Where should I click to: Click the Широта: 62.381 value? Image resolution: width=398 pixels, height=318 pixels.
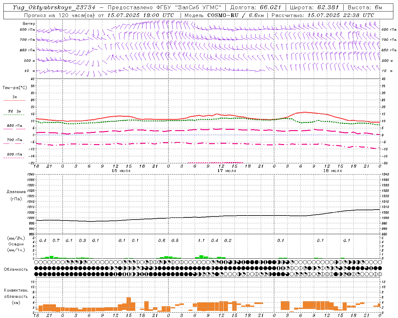tap(314, 7)
